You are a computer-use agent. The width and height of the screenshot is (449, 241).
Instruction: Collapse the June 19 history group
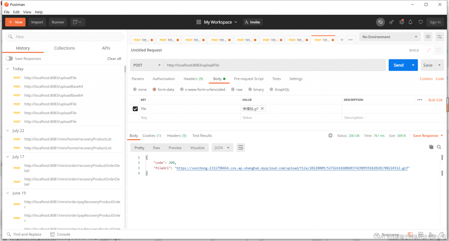coord(8,193)
